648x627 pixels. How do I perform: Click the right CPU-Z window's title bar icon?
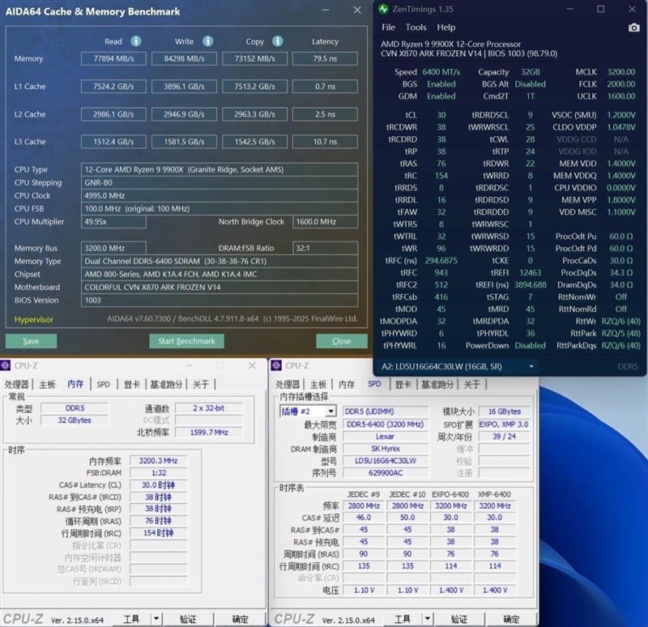click(278, 365)
